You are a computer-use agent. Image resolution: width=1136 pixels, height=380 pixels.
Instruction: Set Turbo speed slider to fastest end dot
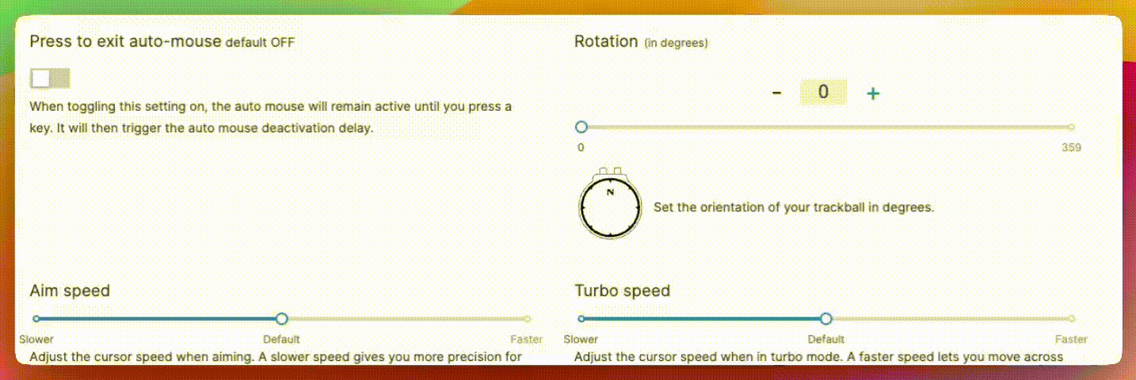point(1071,319)
